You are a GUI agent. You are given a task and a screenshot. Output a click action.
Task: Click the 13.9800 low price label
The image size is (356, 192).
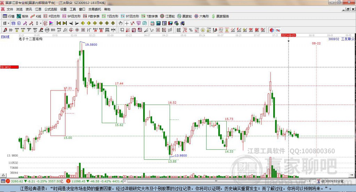pos(181,155)
